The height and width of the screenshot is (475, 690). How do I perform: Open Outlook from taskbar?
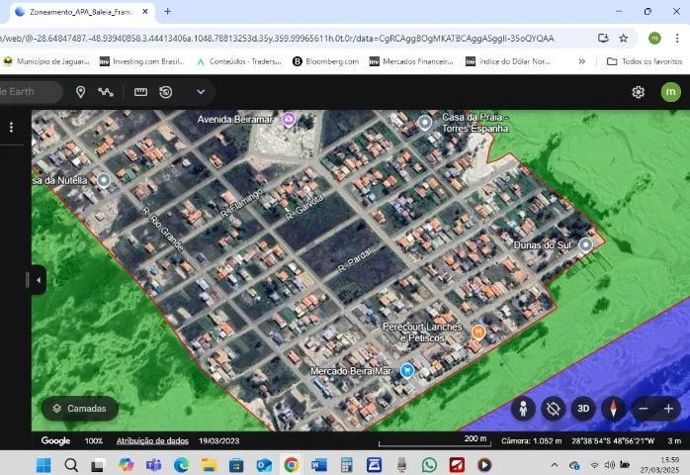coord(264,465)
